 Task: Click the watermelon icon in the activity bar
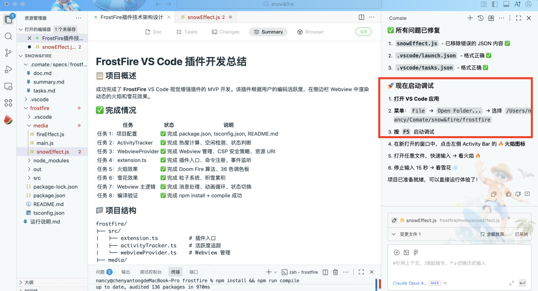coord(8,120)
